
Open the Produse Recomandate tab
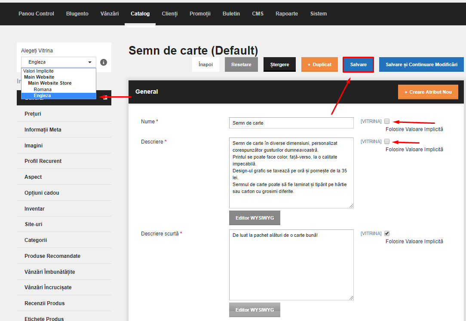pos(64,256)
